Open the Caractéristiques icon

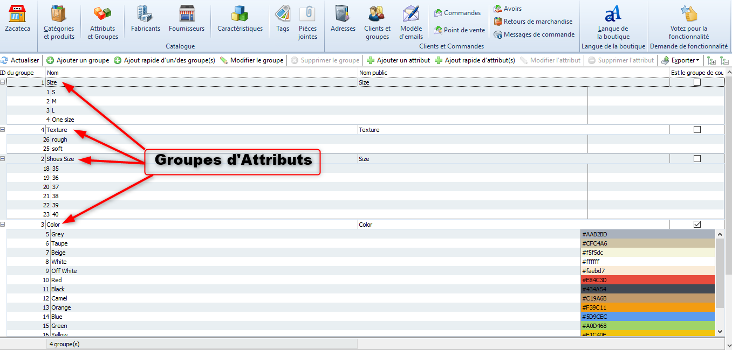point(240,15)
